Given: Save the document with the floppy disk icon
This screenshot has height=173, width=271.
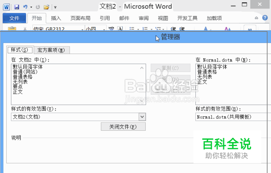Looking at the screenshot, I should click(16, 7).
